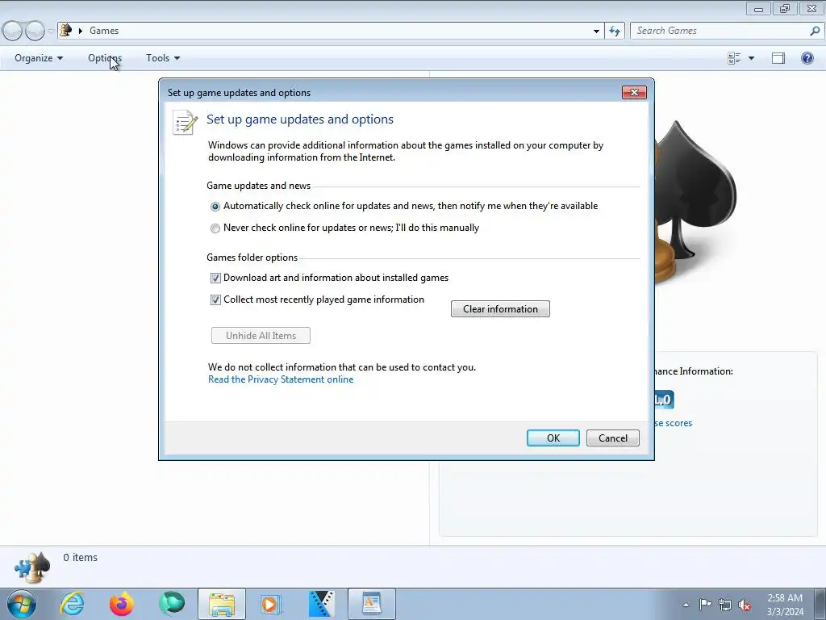Image resolution: width=826 pixels, height=620 pixels.
Task: Open the green globe browser taskbar icon
Action: 172,604
